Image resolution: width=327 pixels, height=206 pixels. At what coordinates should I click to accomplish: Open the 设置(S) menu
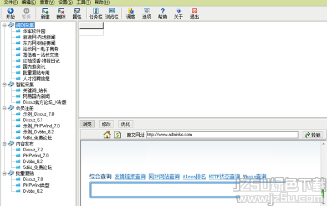(65, 2)
